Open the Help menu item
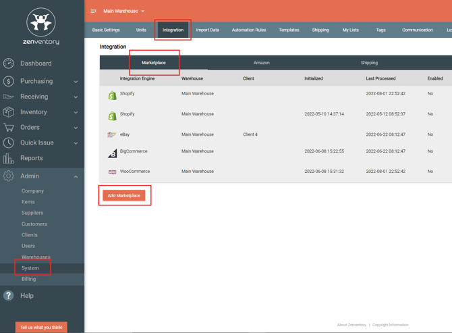The height and width of the screenshot is (333, 452). (x=27, y=296)
